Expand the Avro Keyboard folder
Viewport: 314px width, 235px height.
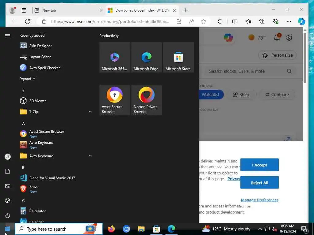[56, 156]
